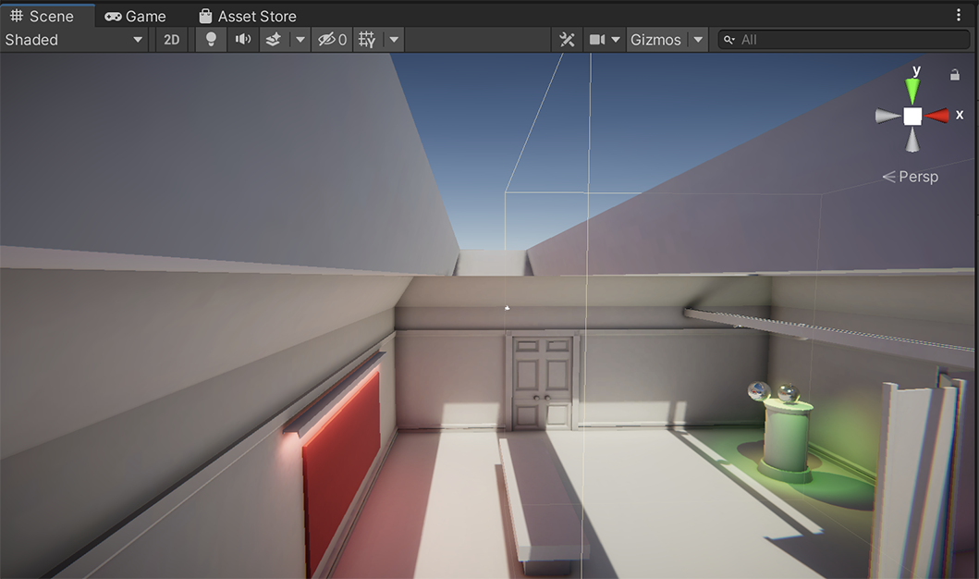Click the Persp projection label
Viewport: 979px width, 579px height.
pos(911,177)
